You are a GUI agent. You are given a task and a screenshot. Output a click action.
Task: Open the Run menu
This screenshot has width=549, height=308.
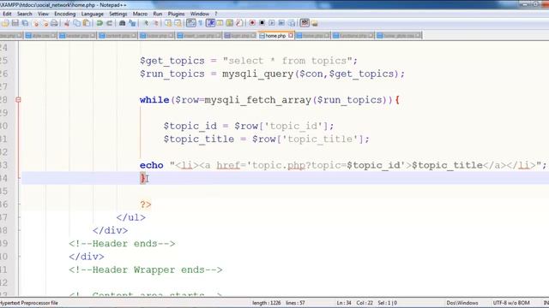coord(158,14)
